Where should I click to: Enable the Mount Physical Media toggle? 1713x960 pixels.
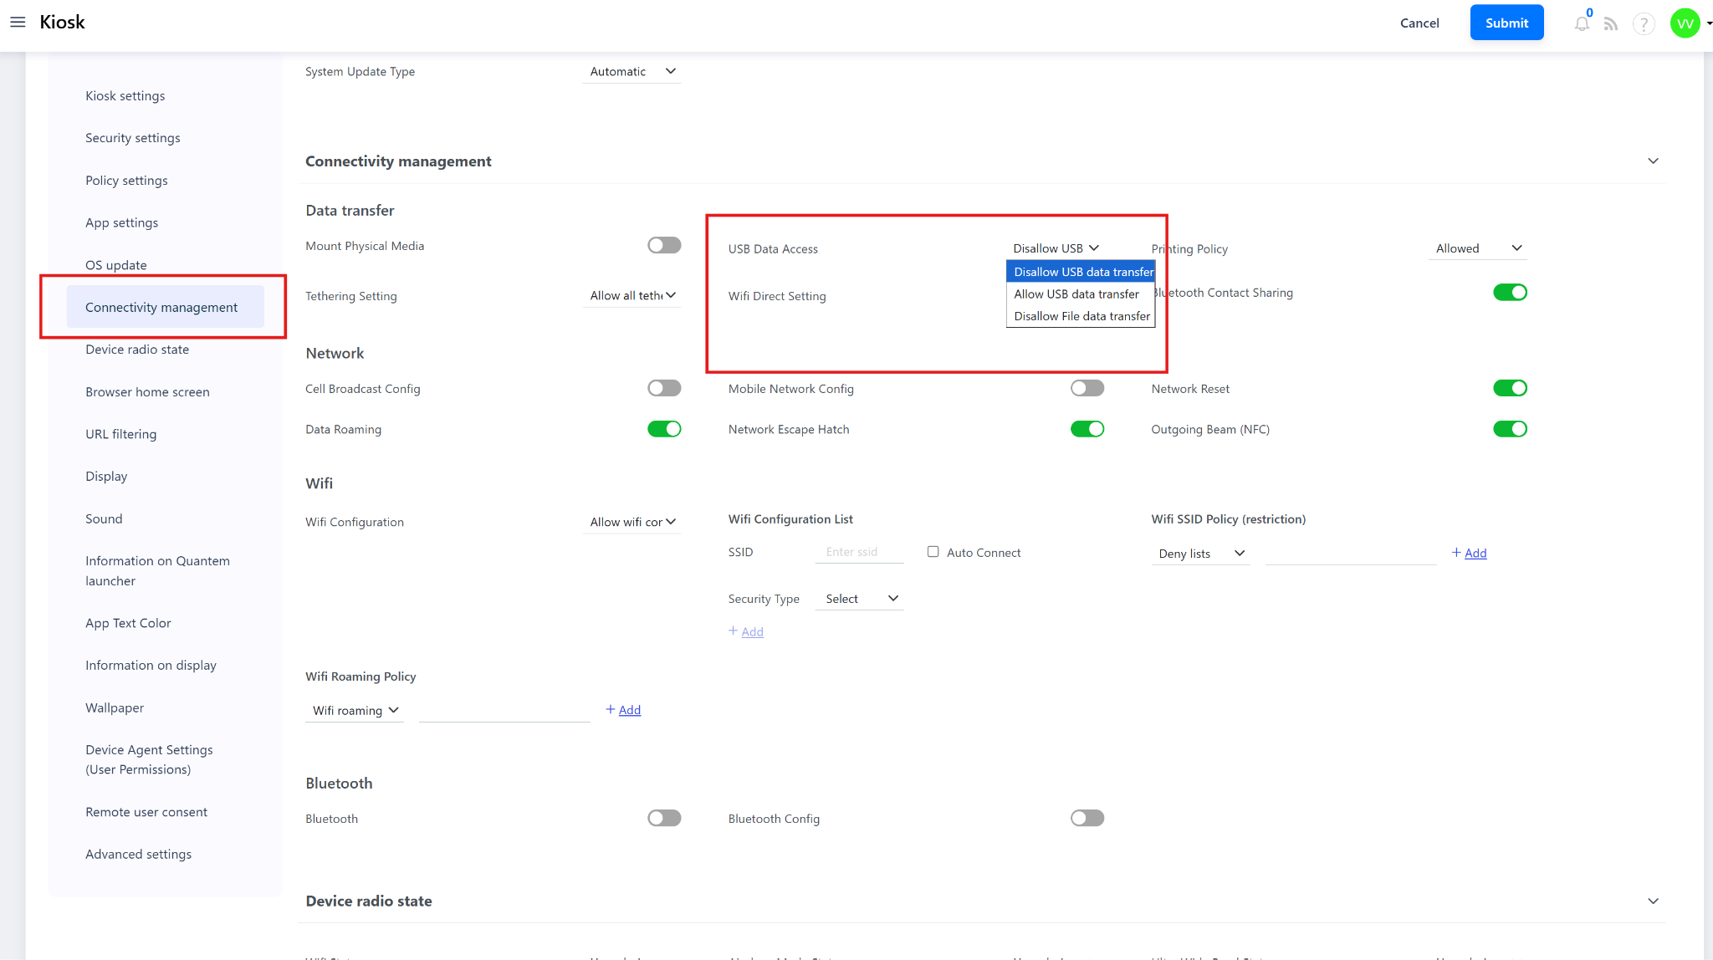tap(664, 246)
